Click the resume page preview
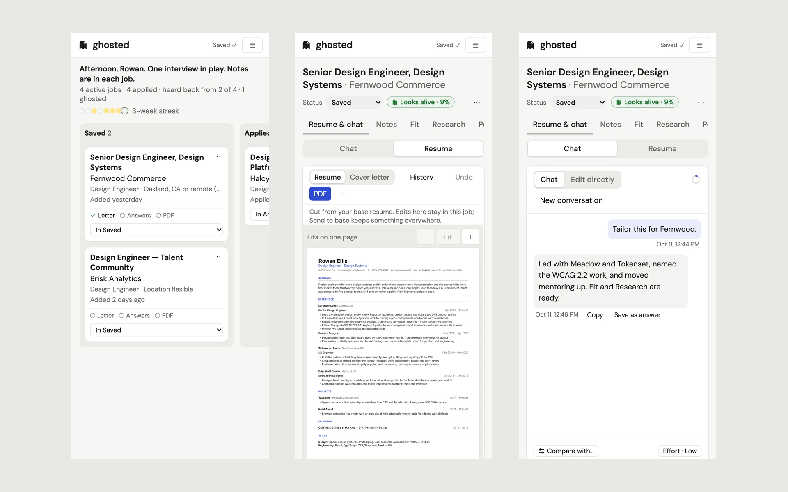 click(393, 353)
